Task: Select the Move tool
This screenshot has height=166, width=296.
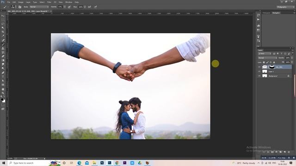Action: (x=3, y=16)
